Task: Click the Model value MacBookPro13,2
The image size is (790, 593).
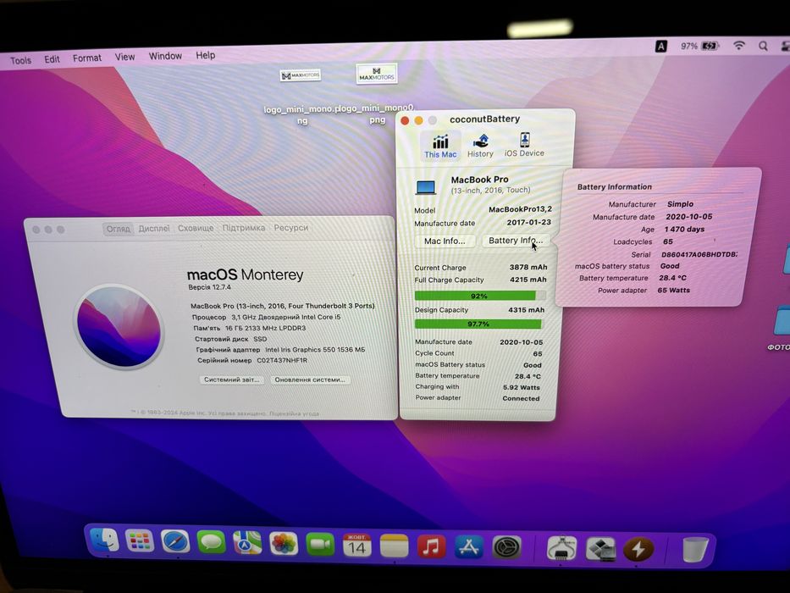Action: coord(520,209)
